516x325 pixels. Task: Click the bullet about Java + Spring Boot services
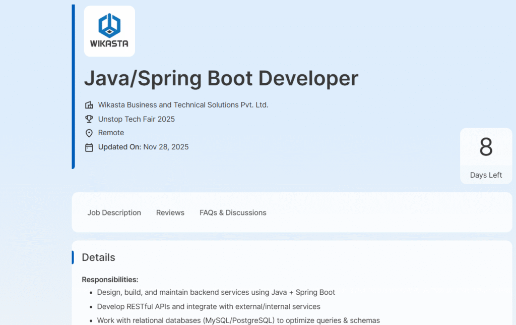(x=216, y=292)
